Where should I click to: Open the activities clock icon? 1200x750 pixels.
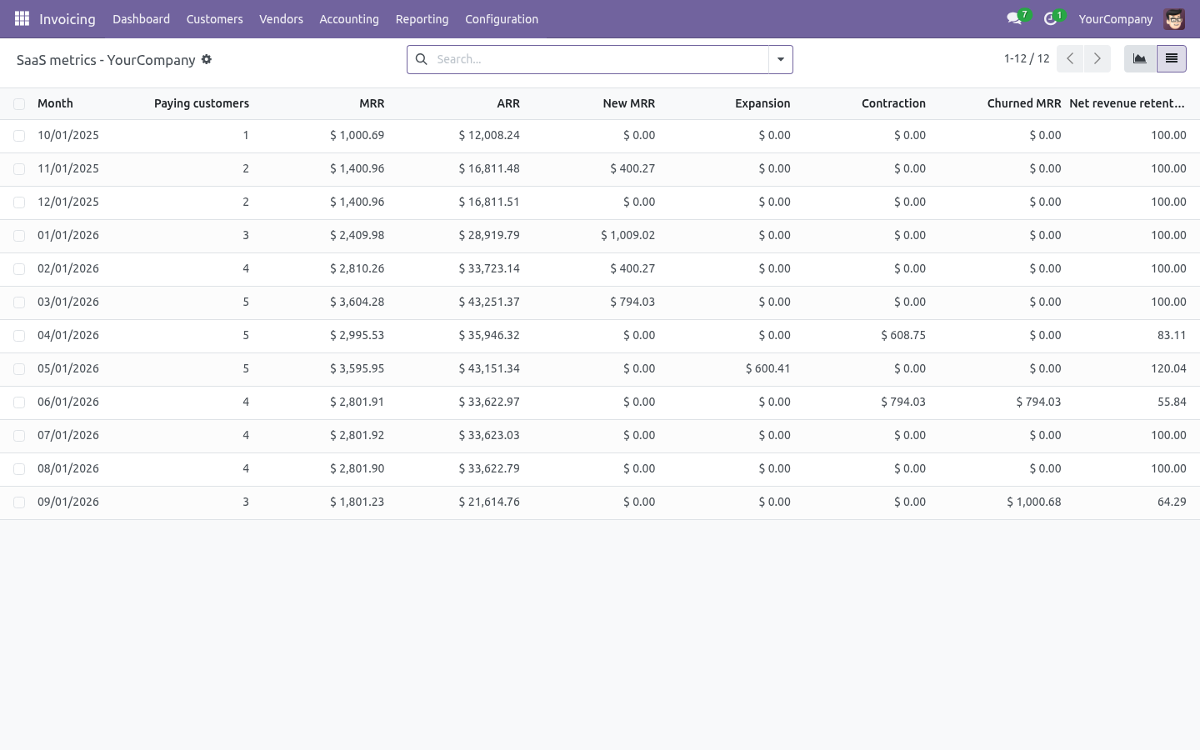(x=1051, y=18)
